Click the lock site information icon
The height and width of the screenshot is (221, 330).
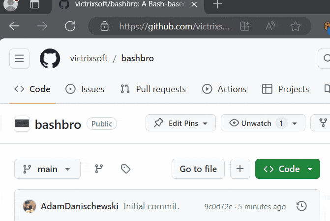click(x=104, y=26)
